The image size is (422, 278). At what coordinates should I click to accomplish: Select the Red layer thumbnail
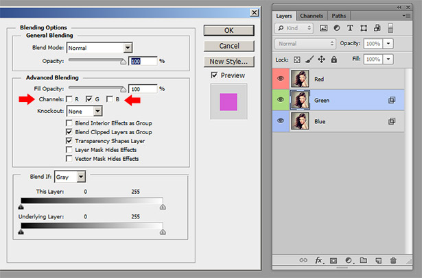click(x=300, y=79)
